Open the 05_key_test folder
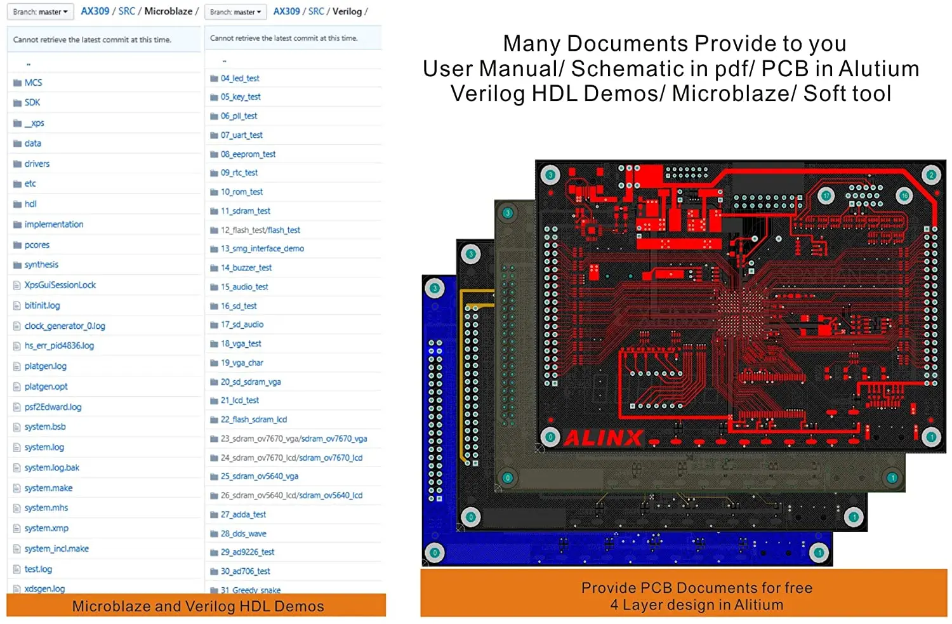Screen dimensions: 952x624 [241, 97]
